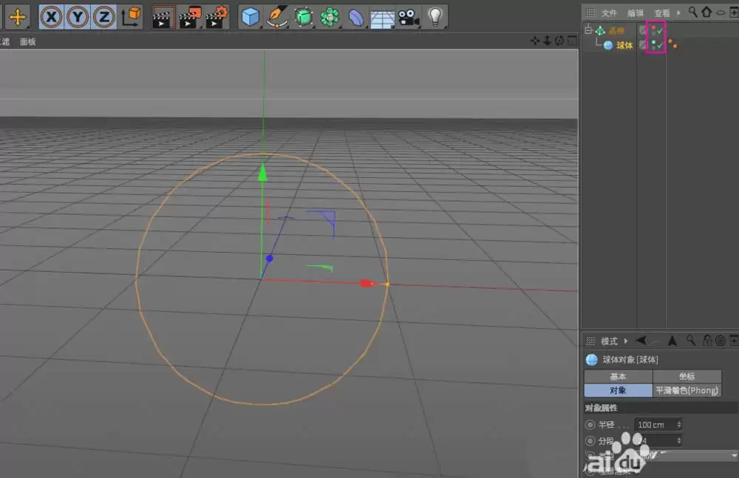Viewport: 739px width, 478px height.
Task: Collapse the parent object's hierarchy expander
Action: [588, 30]
